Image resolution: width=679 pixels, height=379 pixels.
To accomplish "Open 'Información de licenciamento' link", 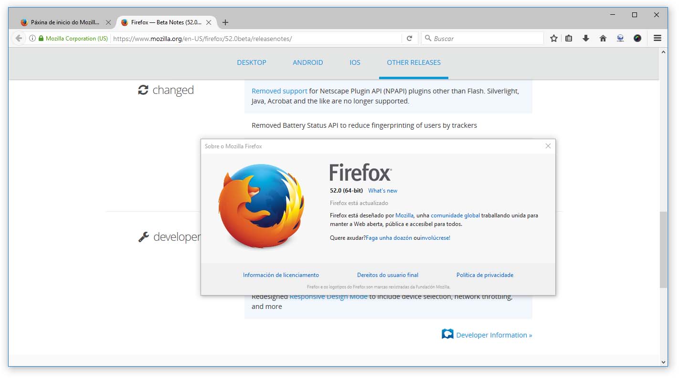I will tap(281, 275).
